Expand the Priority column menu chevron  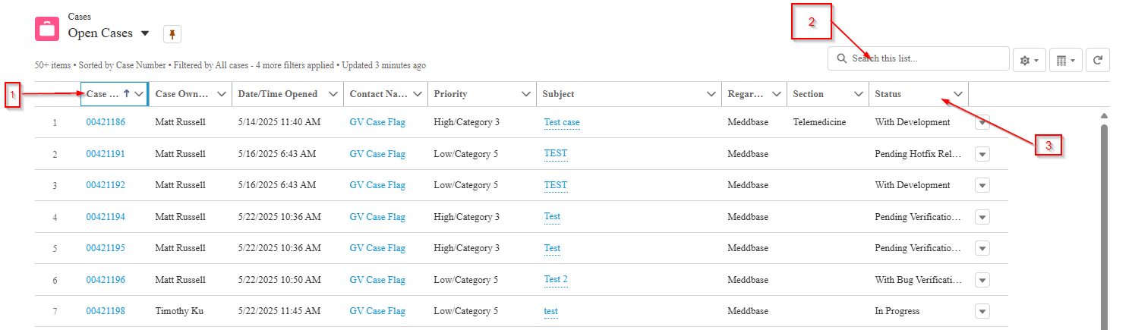[x=526, y=94]
